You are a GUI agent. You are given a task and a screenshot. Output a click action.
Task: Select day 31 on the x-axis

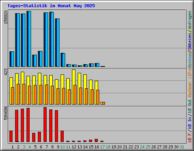pos(182,147)
